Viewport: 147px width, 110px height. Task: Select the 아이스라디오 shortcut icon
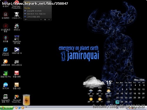(x=17, y=62)
